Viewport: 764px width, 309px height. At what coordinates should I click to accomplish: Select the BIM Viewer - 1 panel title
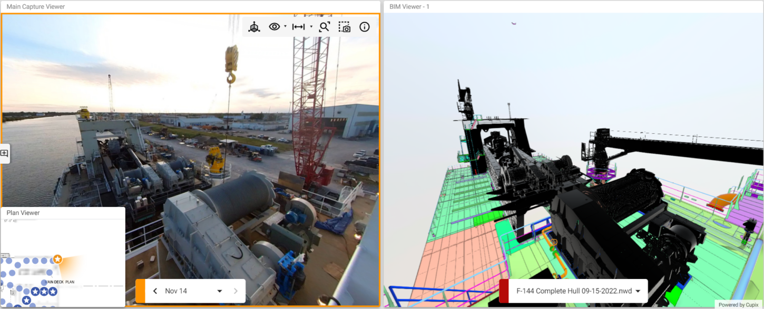410,7
